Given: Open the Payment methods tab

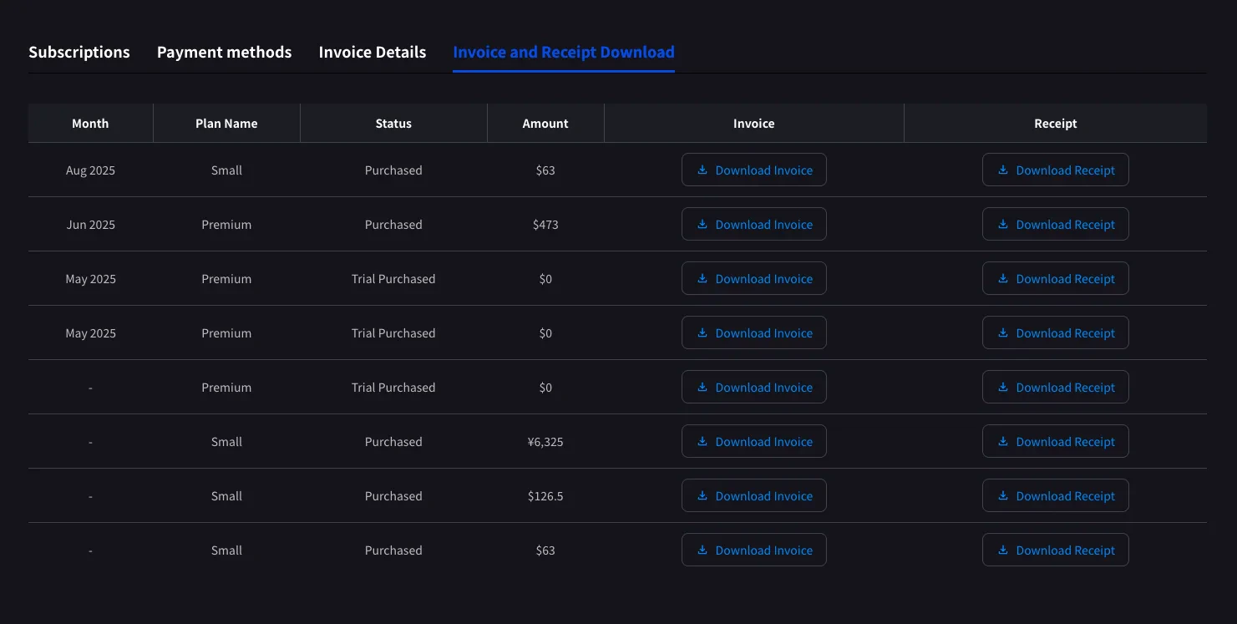Looking at the screenshot, I should (x=224, y=52).
